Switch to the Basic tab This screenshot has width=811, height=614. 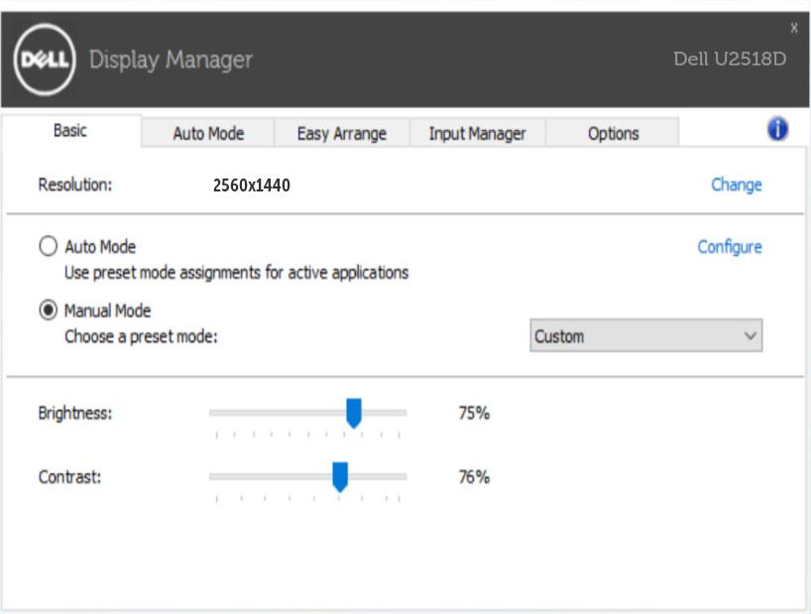tap(70, 130)
